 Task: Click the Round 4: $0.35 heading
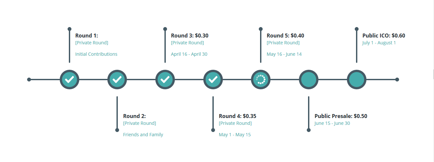click(x=238, y=116)
